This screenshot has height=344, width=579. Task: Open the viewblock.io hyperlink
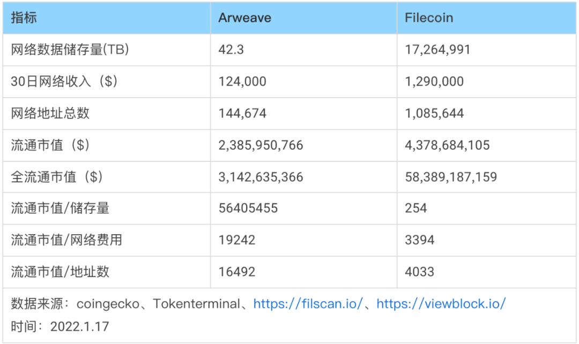pyautogui.click(x=441, y=304)
